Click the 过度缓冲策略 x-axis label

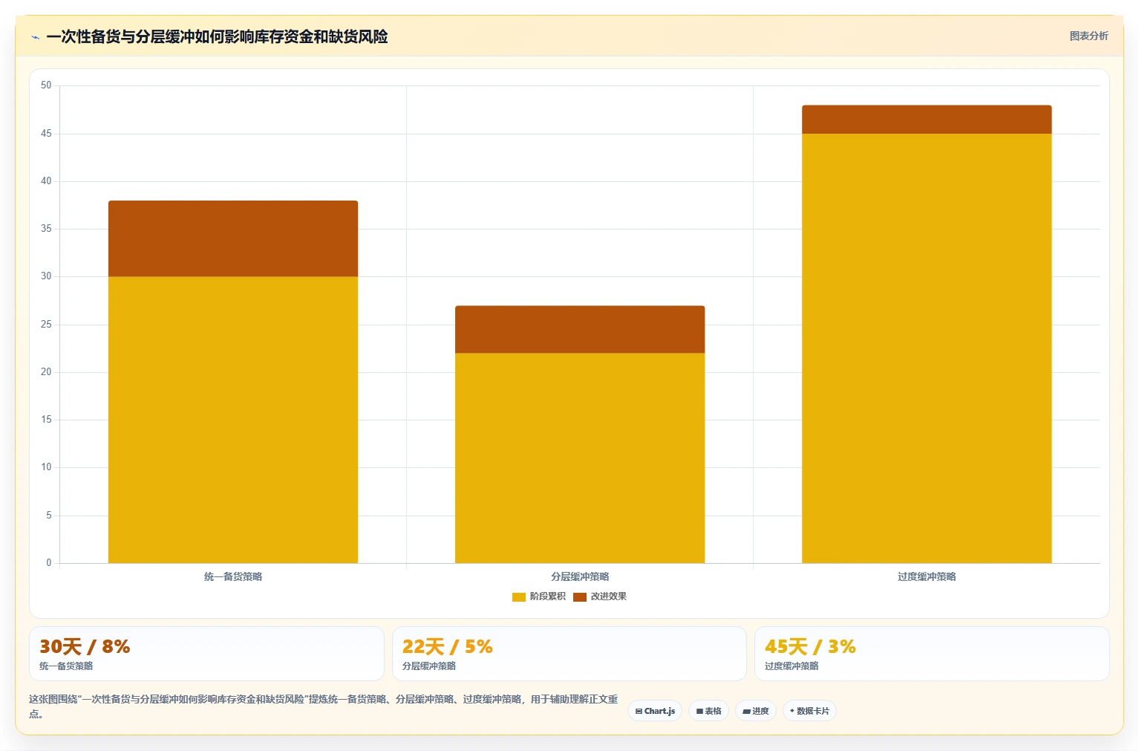(x=927, y=576)
